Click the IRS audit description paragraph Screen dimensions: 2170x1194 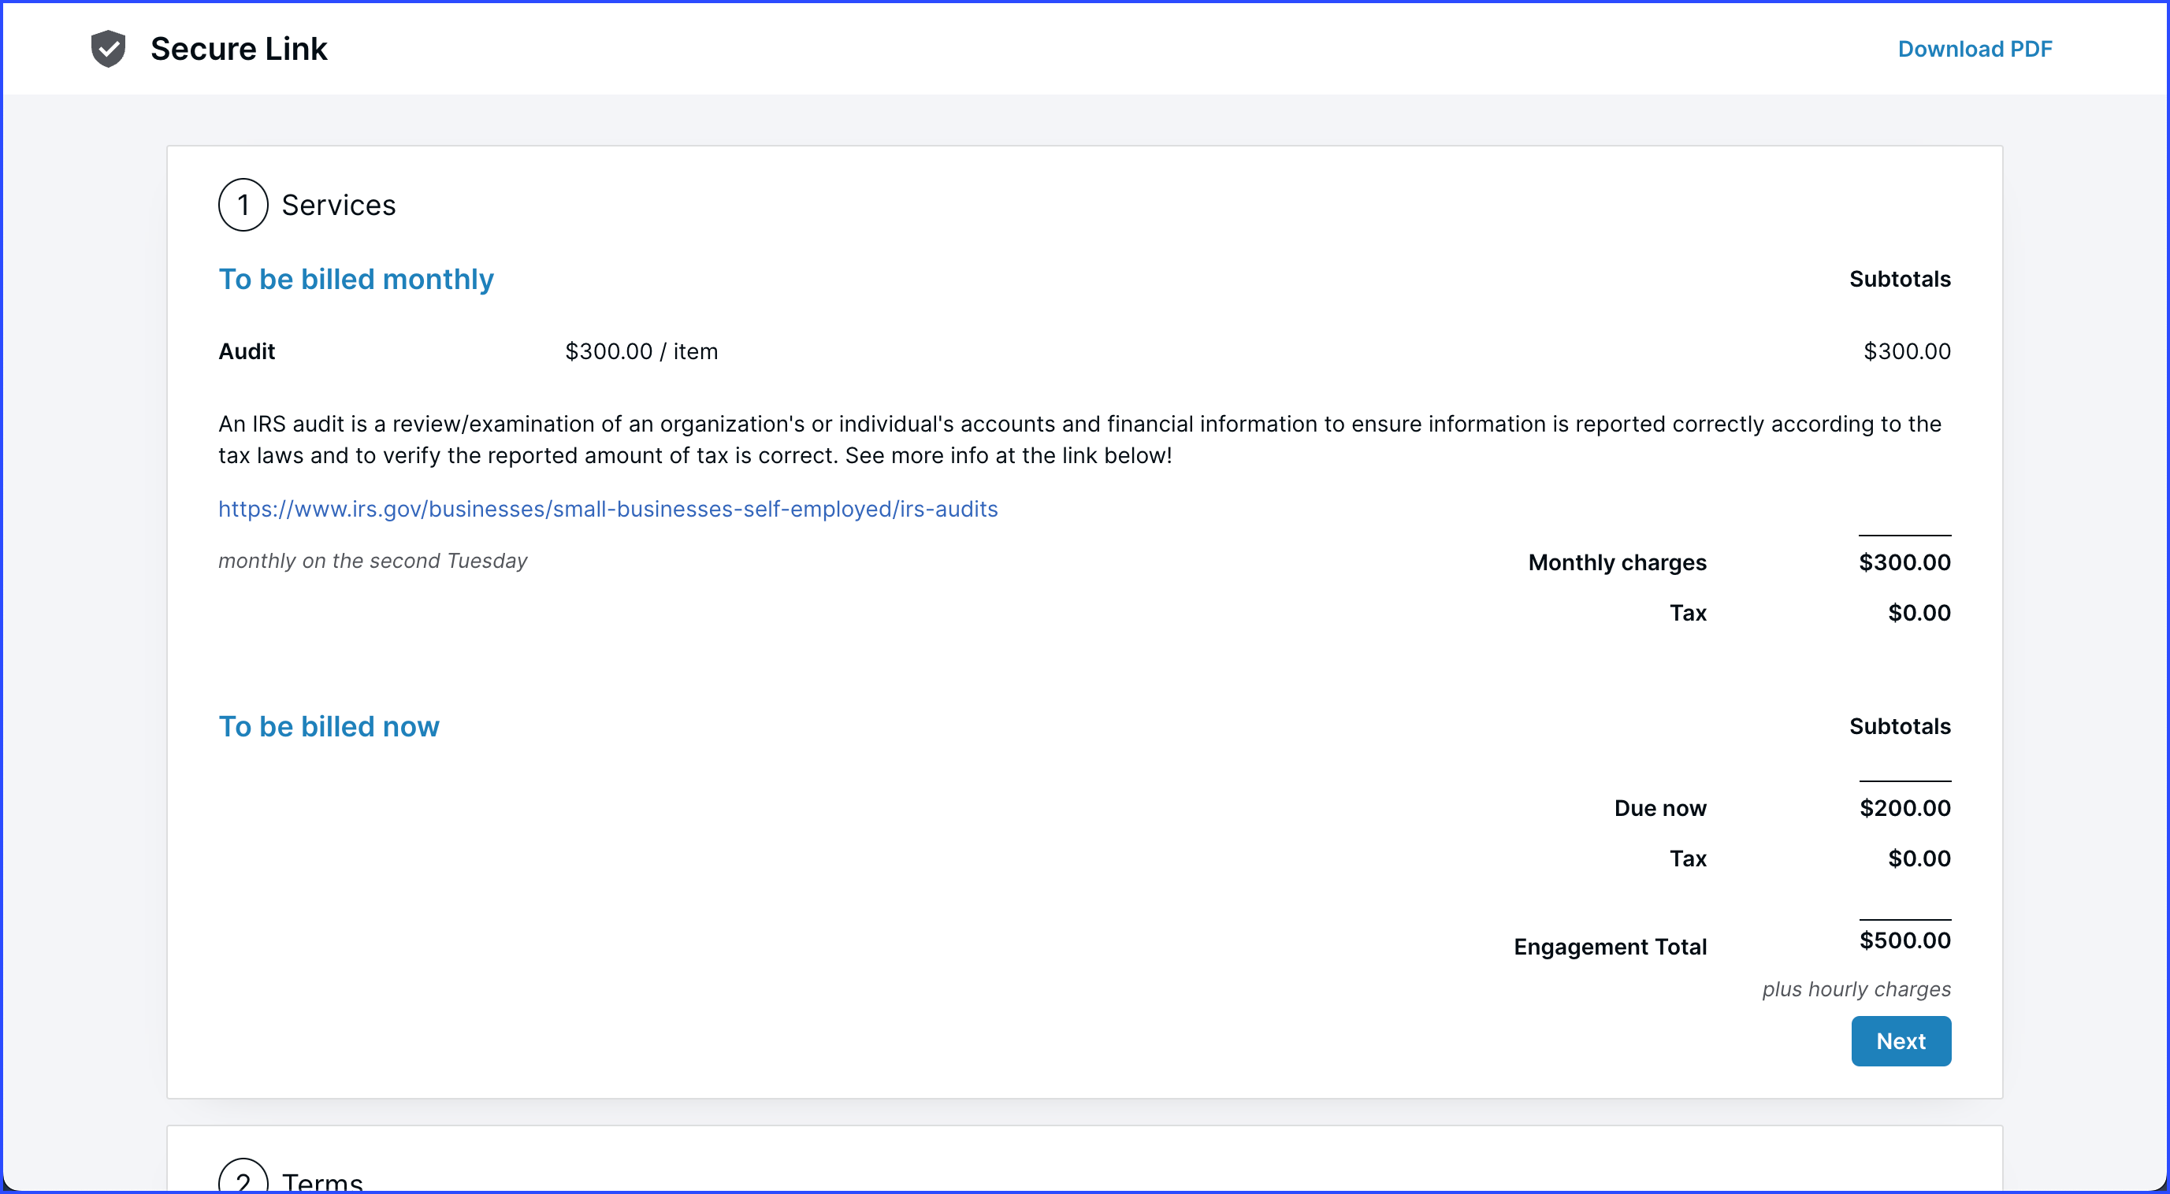[1079, 439]
